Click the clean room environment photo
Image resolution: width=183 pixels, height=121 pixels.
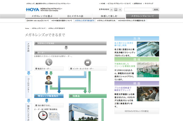click(x=148, y=70)
